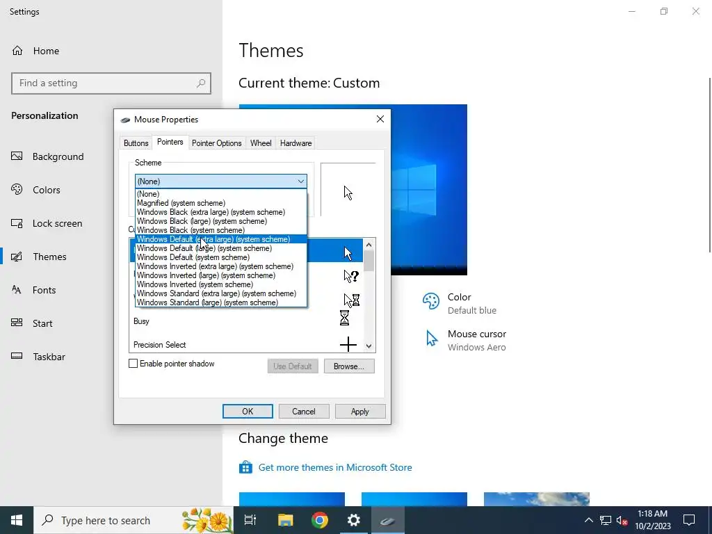Select the Precision Select crosshair pointer

coord(348,344)
